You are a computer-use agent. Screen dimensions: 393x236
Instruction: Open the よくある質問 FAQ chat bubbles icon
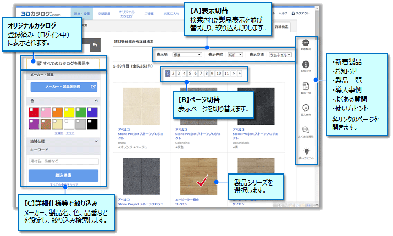(306, 130)
